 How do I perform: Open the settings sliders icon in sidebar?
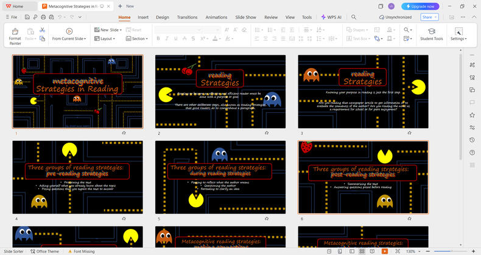coord(472,127)
